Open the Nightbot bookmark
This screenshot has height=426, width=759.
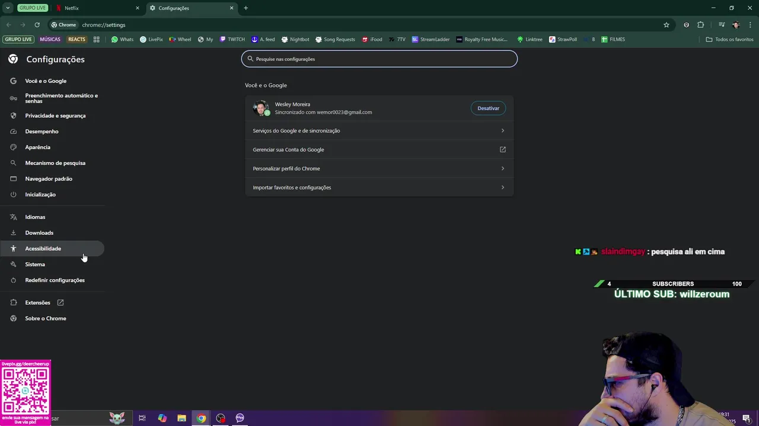pyautogui.click(x=295, y=40)
